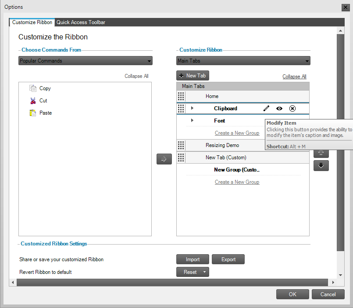Move selected item down with the down-arrow button
Screen dimensions: 353x308
point(321,165)
